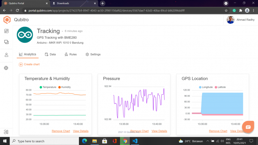
Task: Toggle Longitude series in GPS legend
Action: 206,87
